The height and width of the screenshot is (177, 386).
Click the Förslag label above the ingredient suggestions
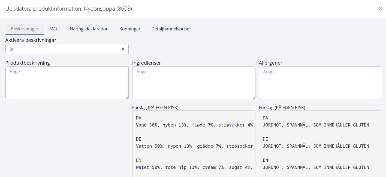[155, 108]
